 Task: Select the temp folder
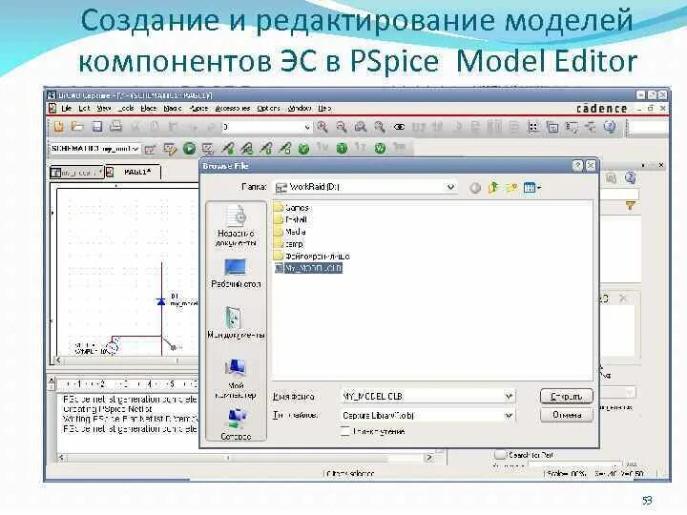[289, 244]
